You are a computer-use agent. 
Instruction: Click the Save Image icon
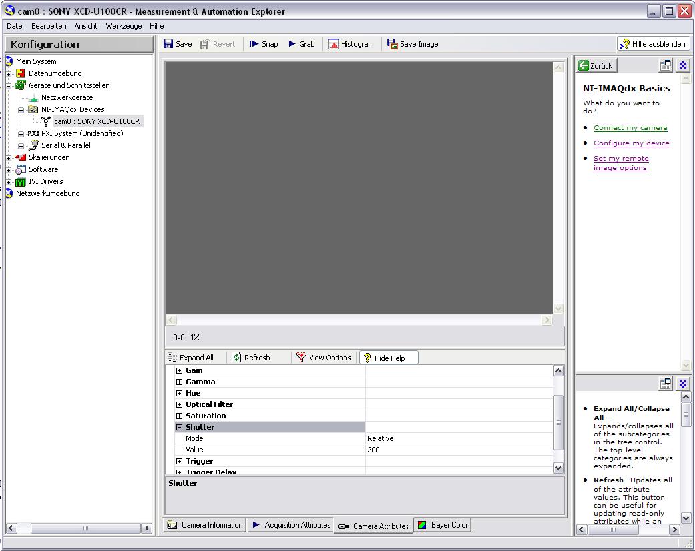tap(393, 44)
